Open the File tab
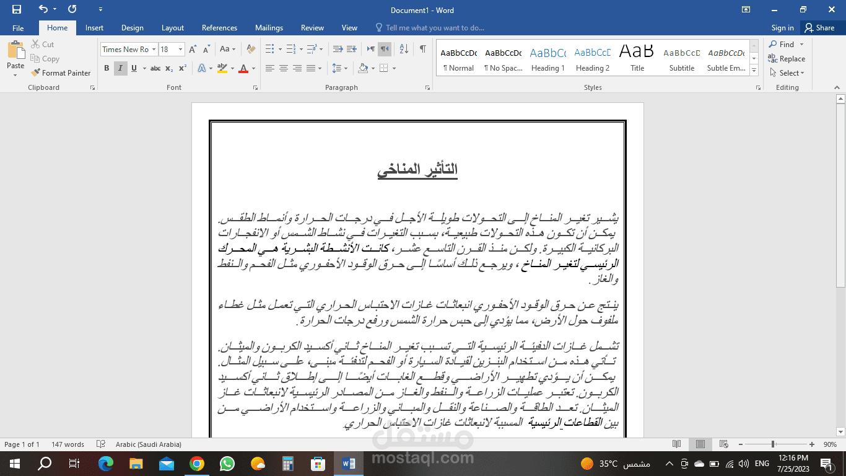The width and height of the screenshot is (846, 476). pyautogui.click(x=18, y=28)
